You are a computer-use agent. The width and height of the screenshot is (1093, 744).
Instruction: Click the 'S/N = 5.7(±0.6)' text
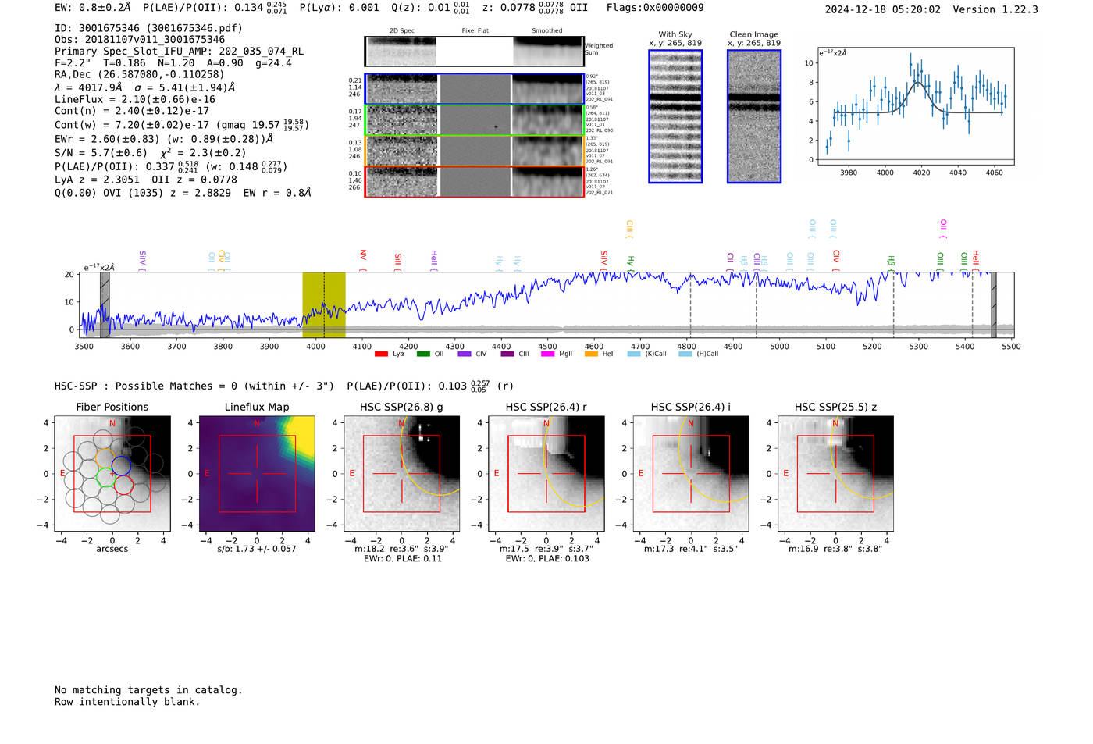pos(101,153)
